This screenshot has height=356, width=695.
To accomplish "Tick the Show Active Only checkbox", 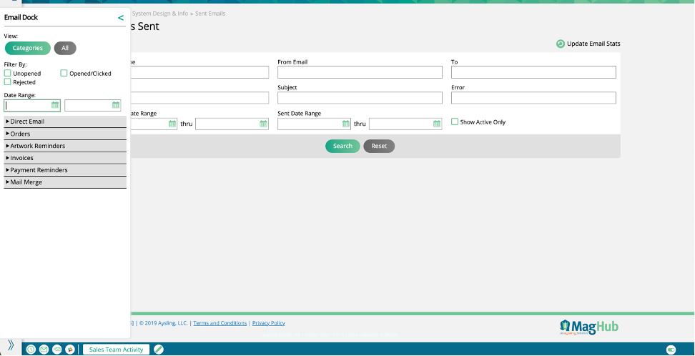I will 455,122.
